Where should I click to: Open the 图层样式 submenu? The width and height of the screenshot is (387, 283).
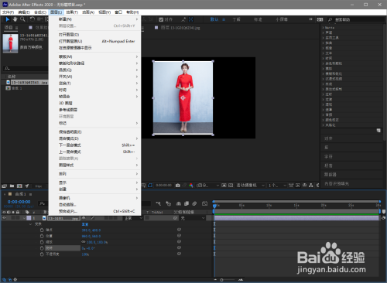(94, 165)
